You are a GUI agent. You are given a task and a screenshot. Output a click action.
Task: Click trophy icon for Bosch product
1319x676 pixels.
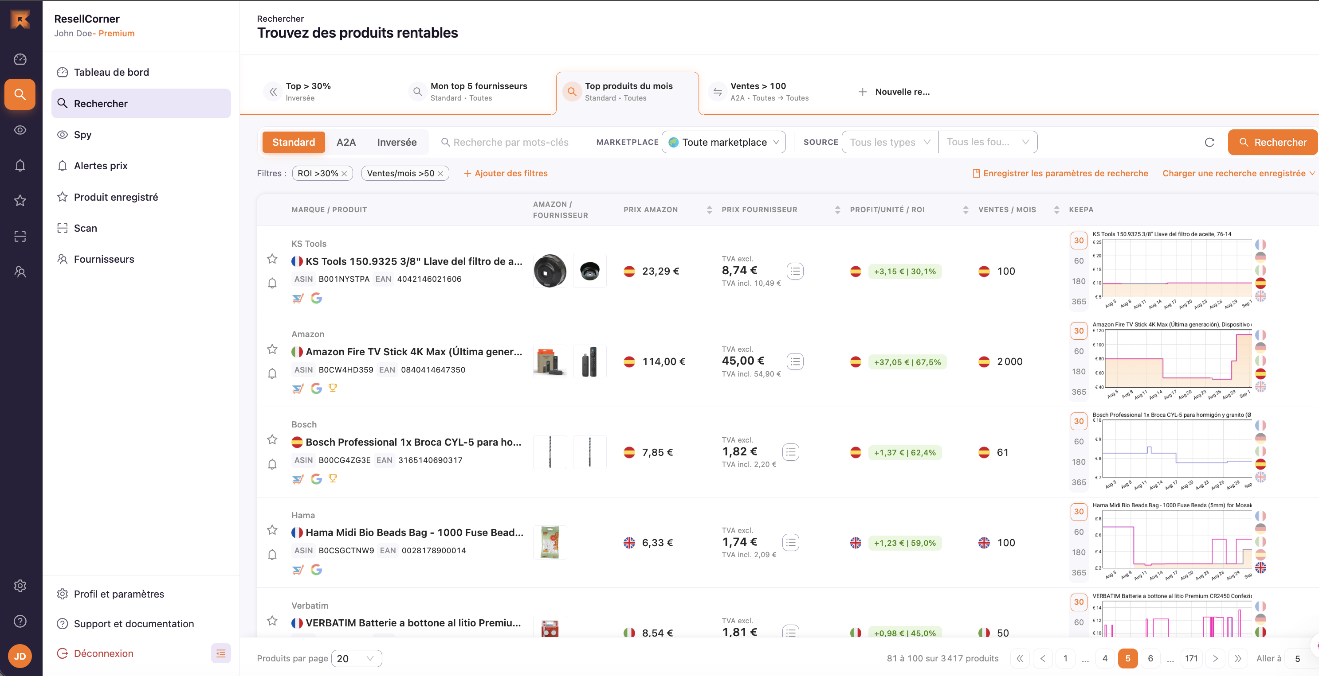click(333, 478)
